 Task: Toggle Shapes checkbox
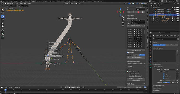point(164,74)
